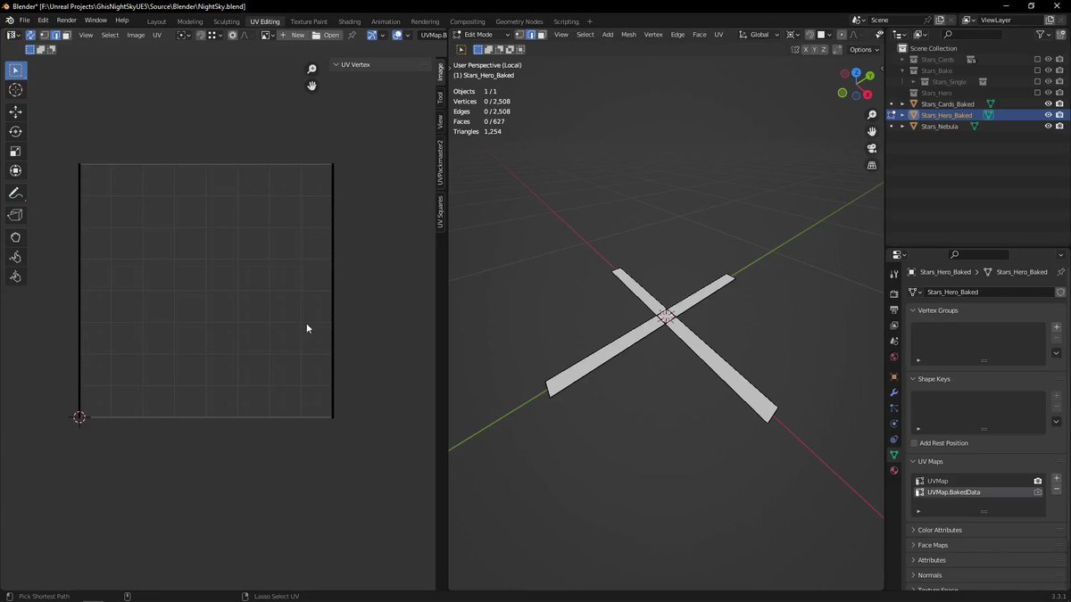Collapse the UV Vertex panel
Viewport: 1071px width, 602px height.
[336, 65]
